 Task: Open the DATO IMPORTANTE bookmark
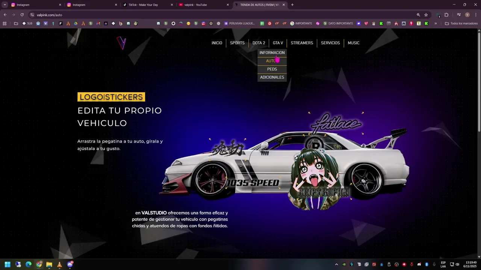tap(338, 23)
